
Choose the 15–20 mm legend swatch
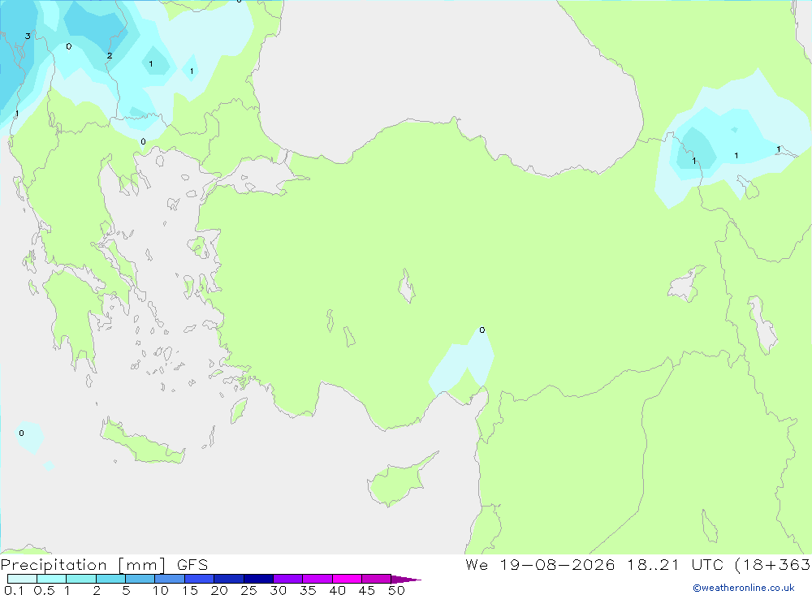199,579
